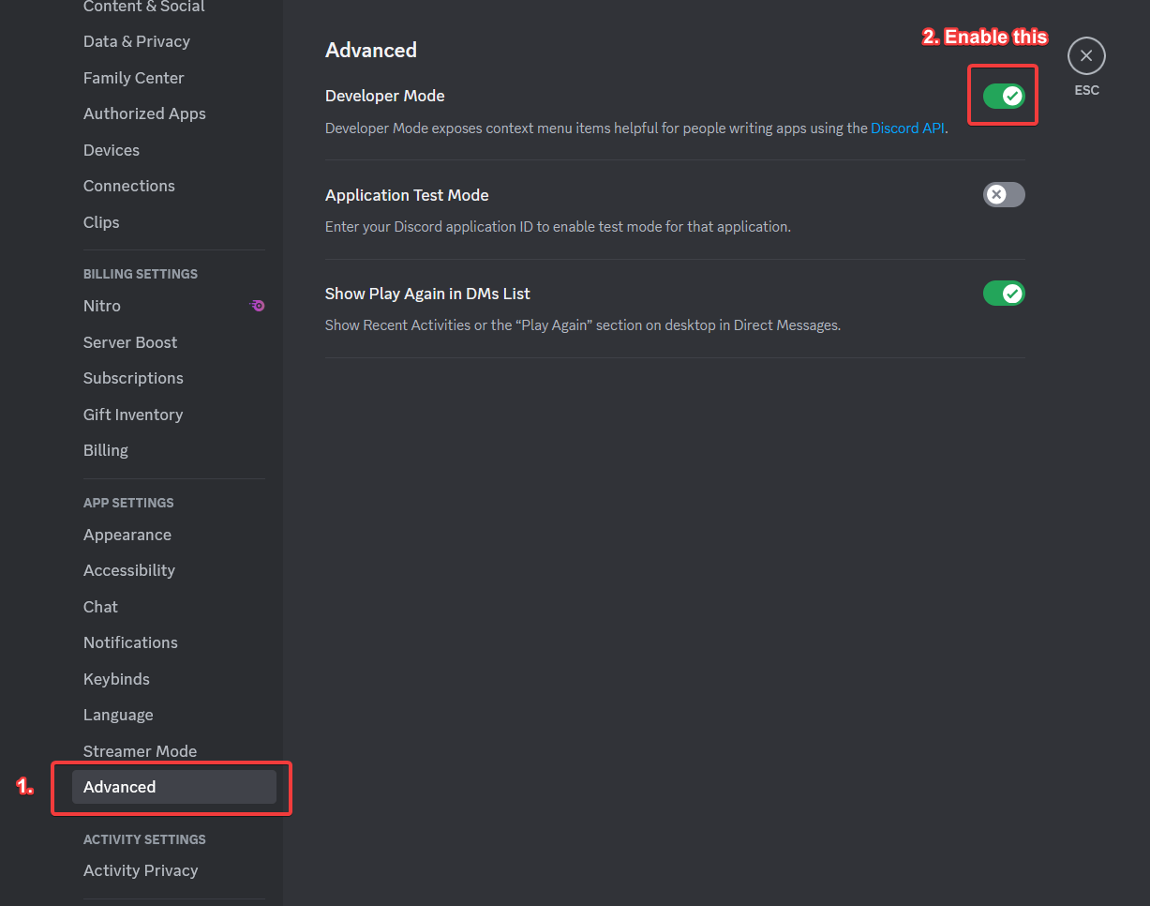Select the Nitro billing page

point(102,306)
